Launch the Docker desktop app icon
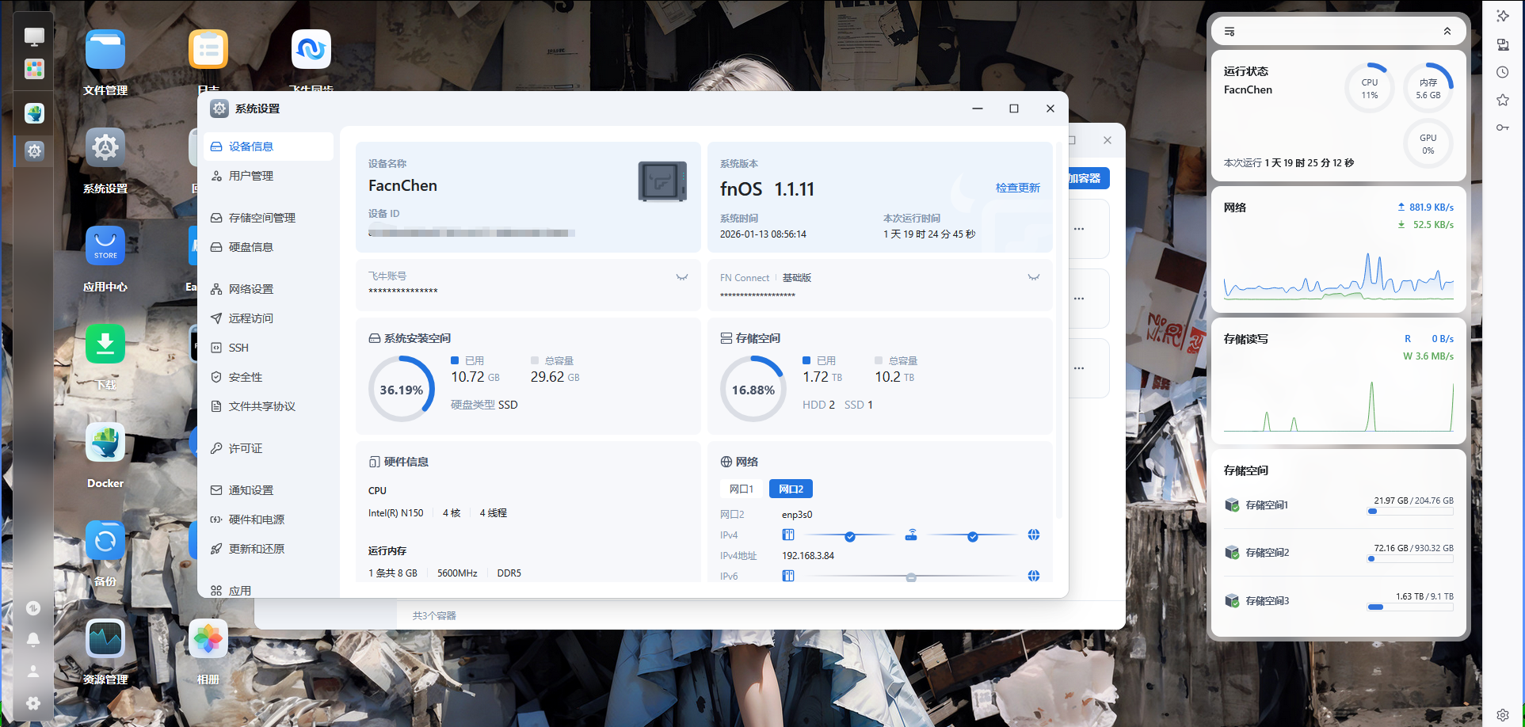Viewport: 1525px width, 727px height. pos(105,443)
